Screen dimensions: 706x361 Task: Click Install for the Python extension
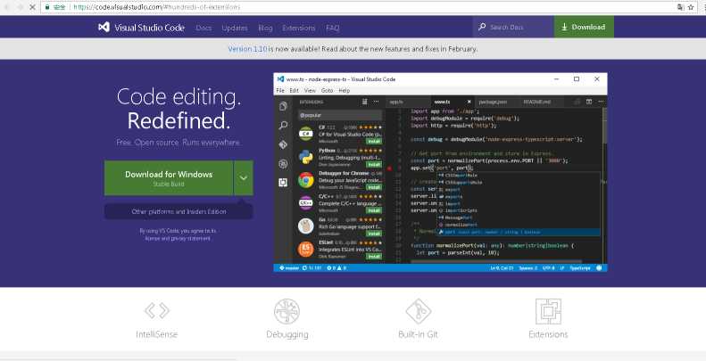tap(374, 165)
